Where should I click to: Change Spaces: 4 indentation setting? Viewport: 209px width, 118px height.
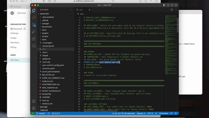click(x=141, y=113)
